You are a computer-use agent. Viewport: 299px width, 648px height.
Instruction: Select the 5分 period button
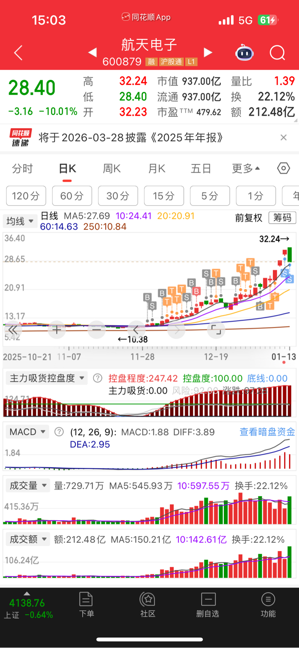(x=210, y=196)
